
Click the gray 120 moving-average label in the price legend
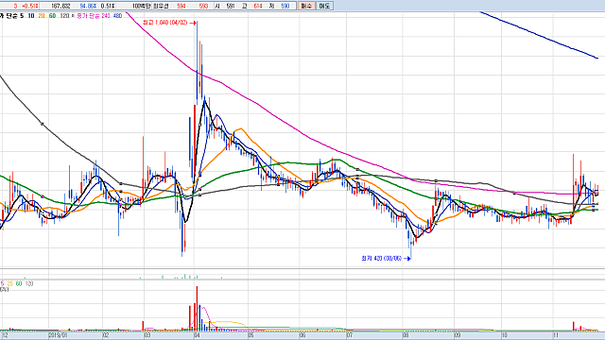[64, 16]
